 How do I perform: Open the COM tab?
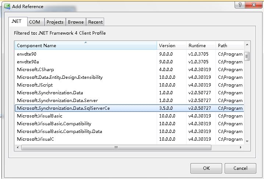(36, 22)
